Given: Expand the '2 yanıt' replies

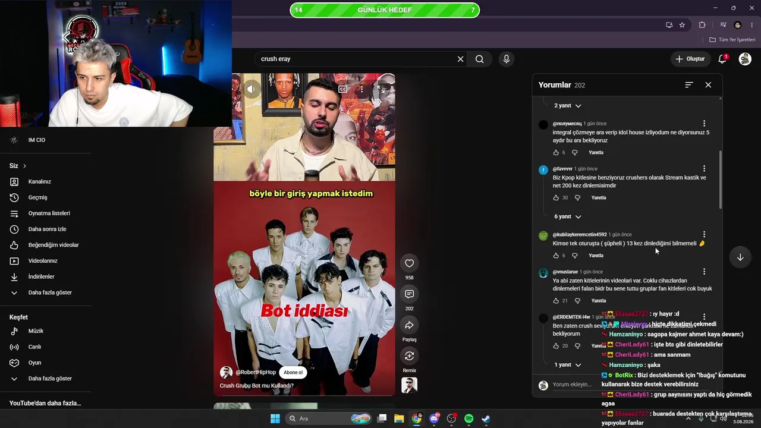Looking at the screenshot, I should 568,106.
